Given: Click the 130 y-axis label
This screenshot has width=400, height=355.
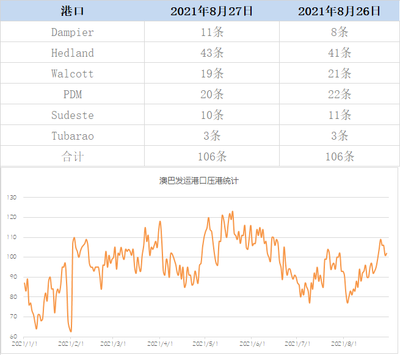Looking at the screenshot, I should [x=12, y=197].
